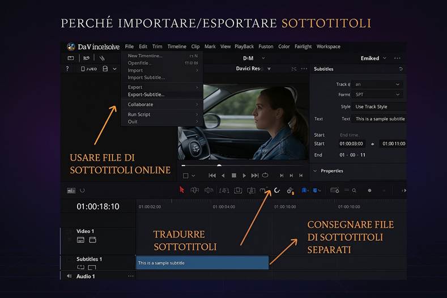Click the timeline zoom magnifier icon
Image resolution: width=447 pixels, height=298 pixels.
click(354, 190)
